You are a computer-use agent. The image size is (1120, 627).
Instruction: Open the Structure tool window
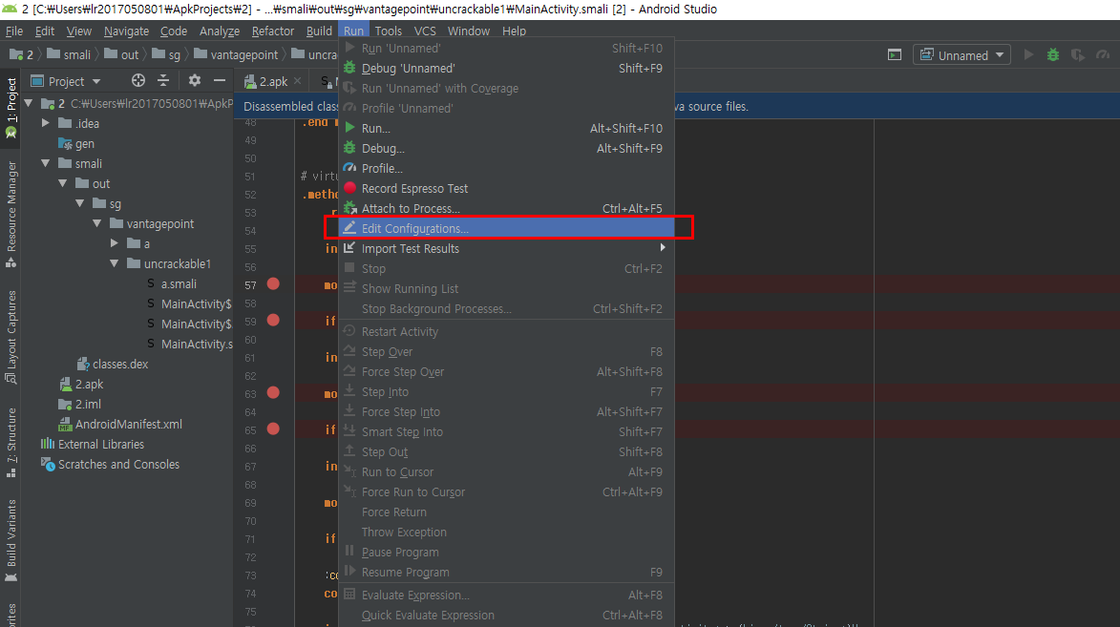pyautogui.click(x=11, y=443)
